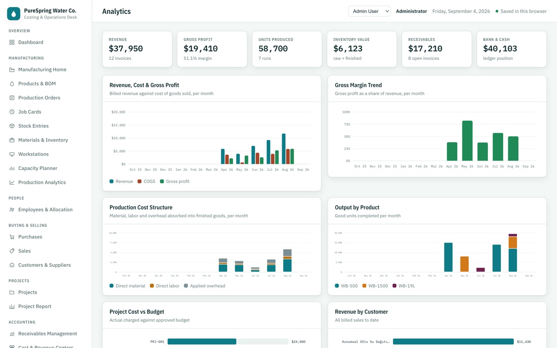Open Project Report page
557x348 pixels.
point(46,306)
